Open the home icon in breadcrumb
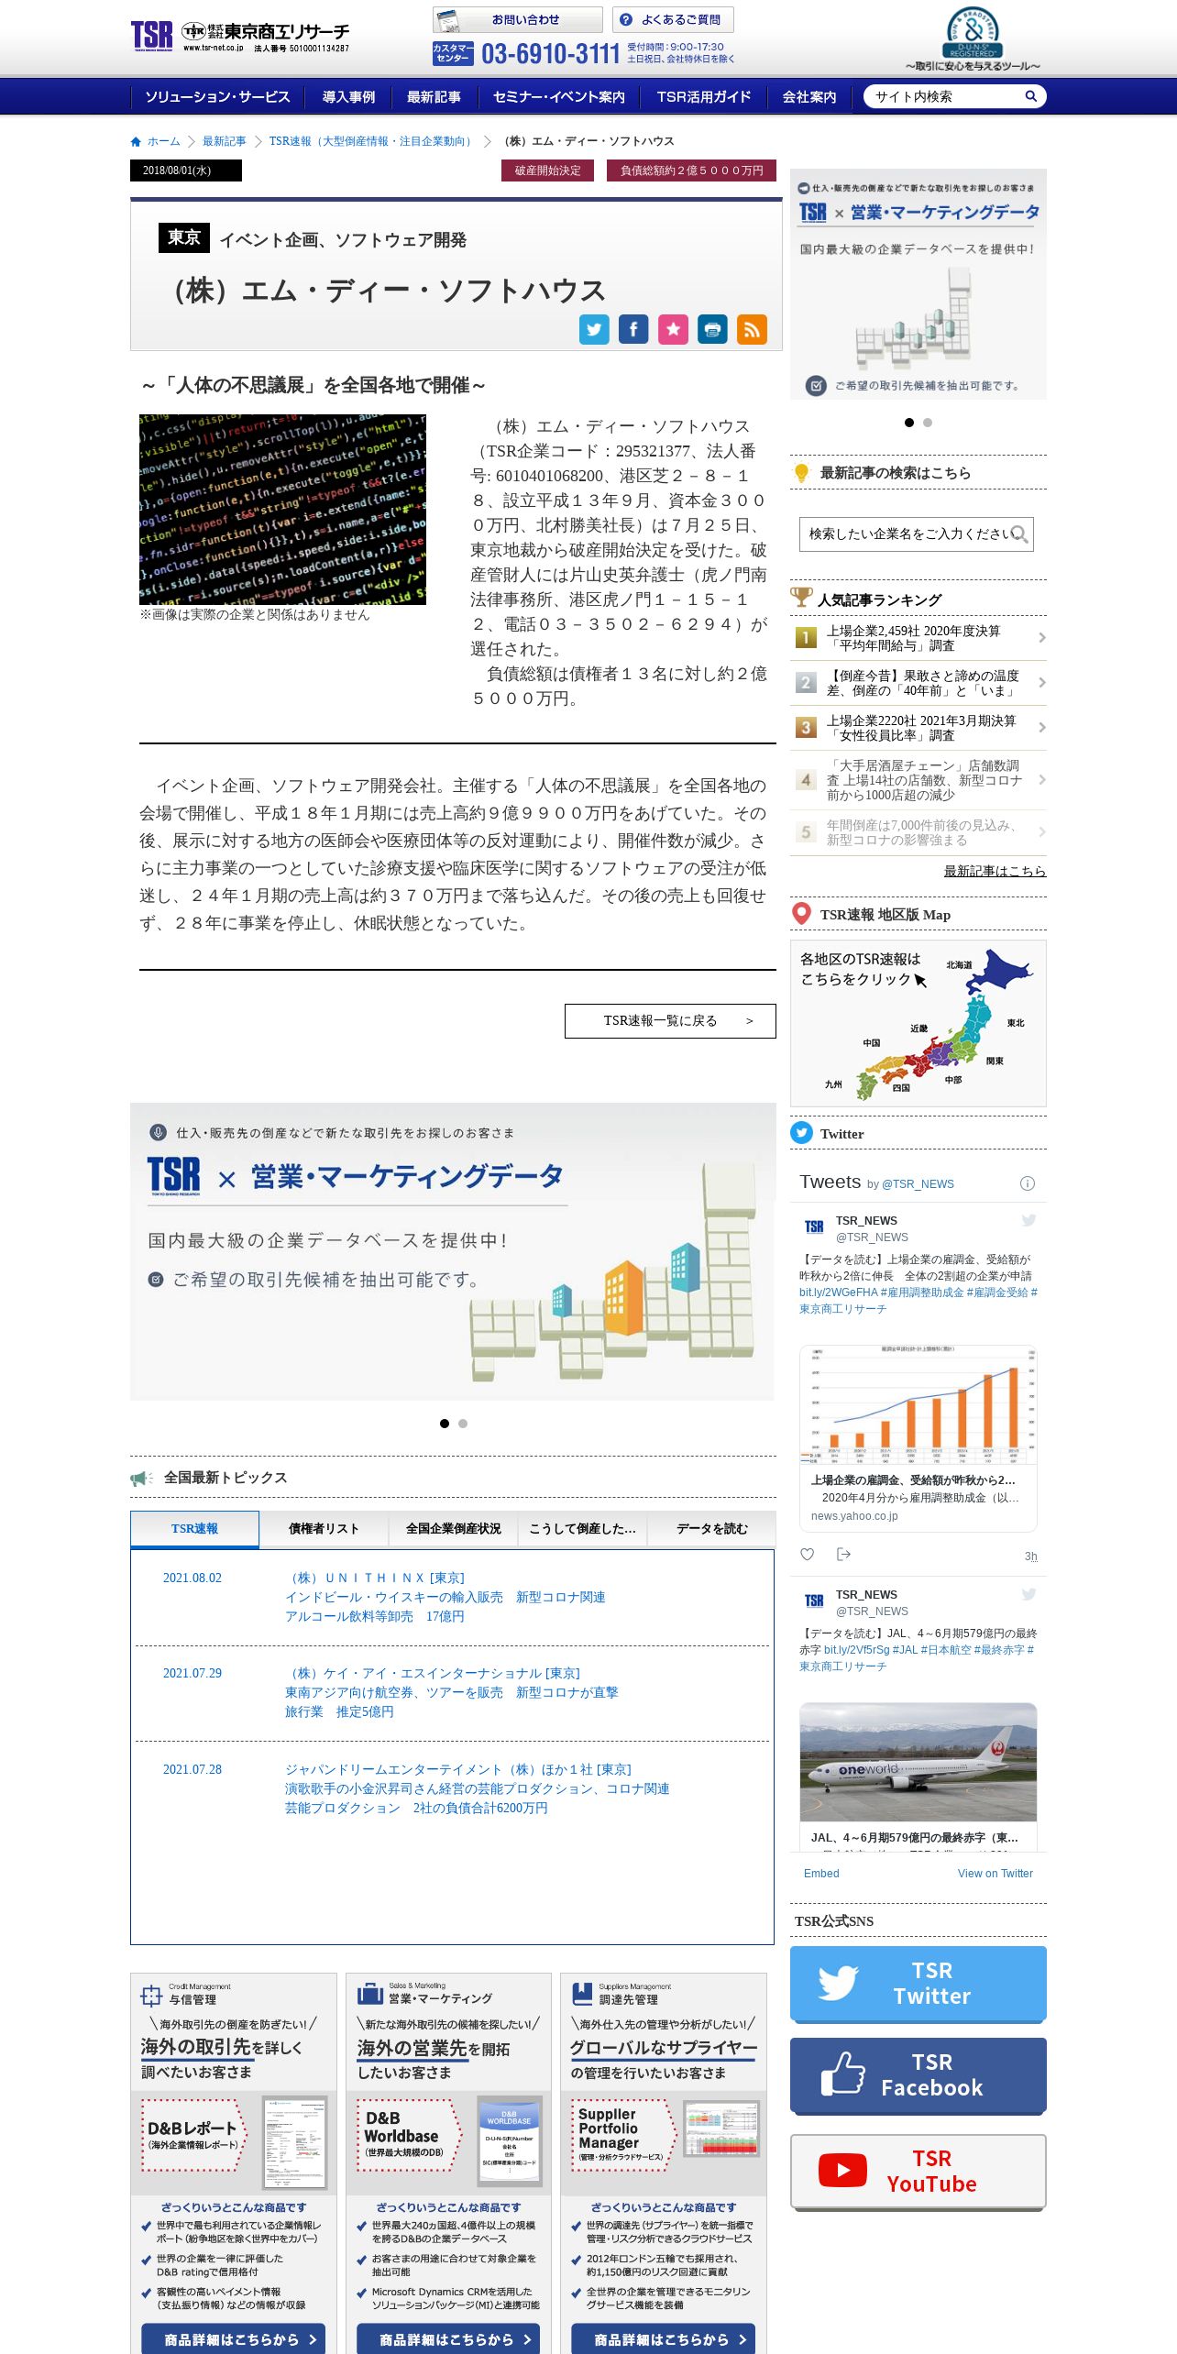Screen dimensions: 1177x2354 click(136, 141)
